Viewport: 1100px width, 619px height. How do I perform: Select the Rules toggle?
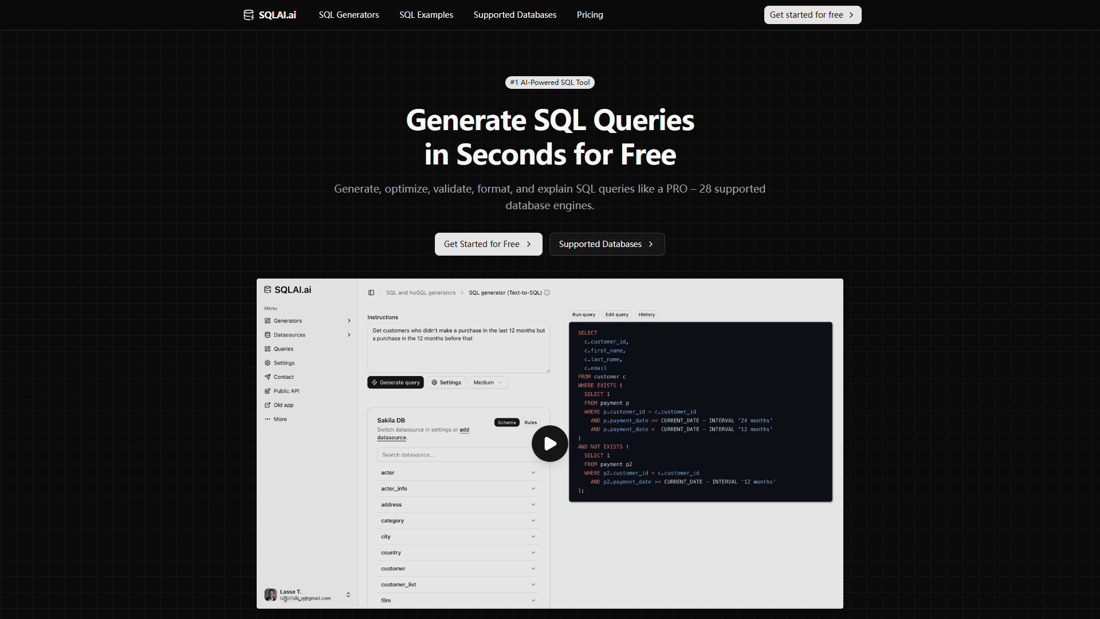click(531, 422)
